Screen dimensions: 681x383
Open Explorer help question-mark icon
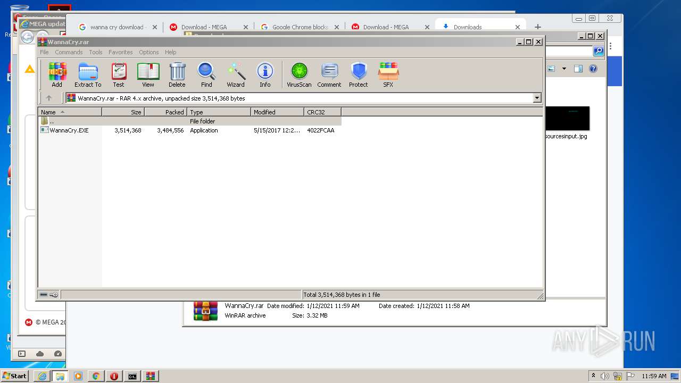(x=593, y=69)
